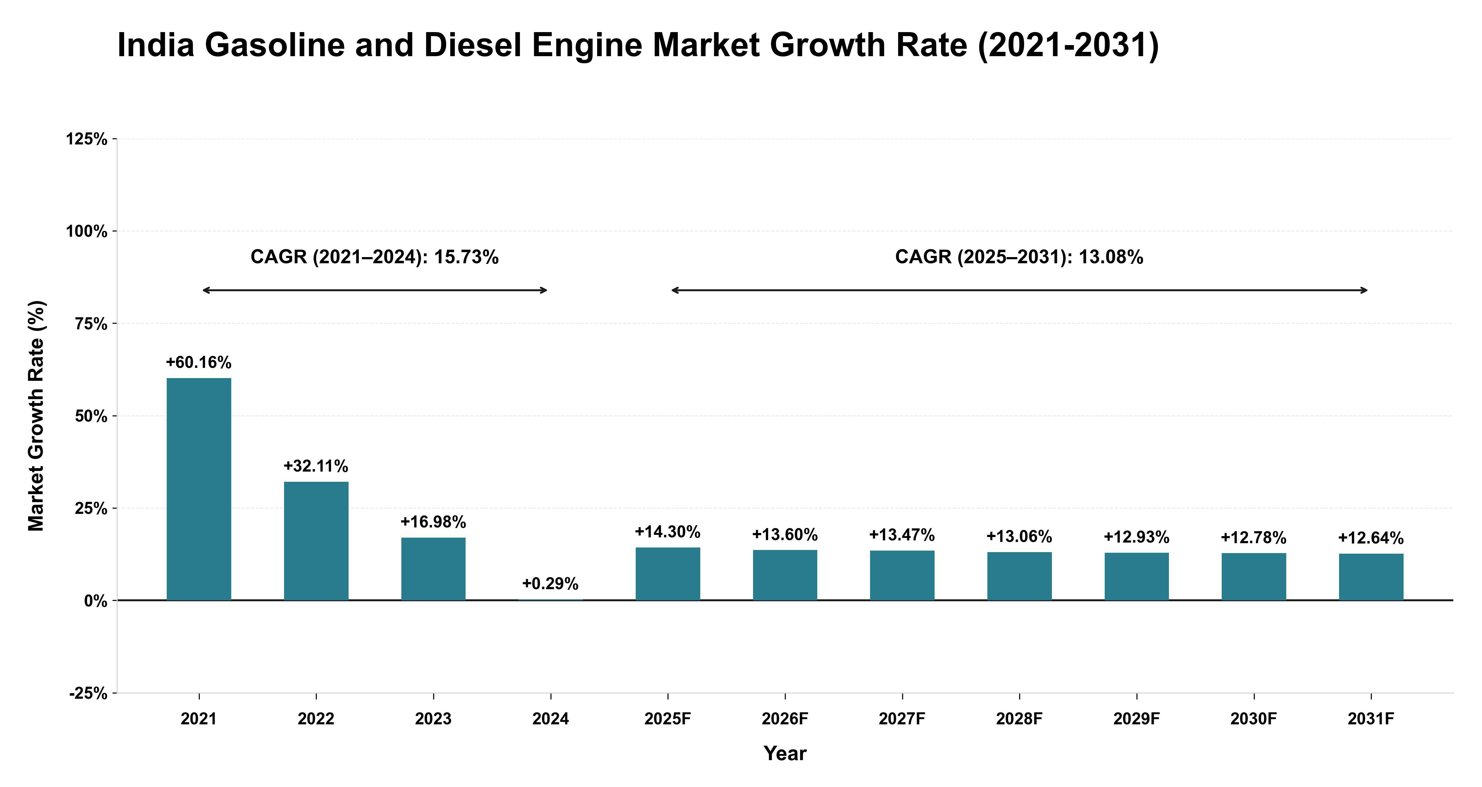The width and height of the screenshot is (1482, 787).
Task: Click the 50% y-axis tick label
Action: [x=91, y=416]
